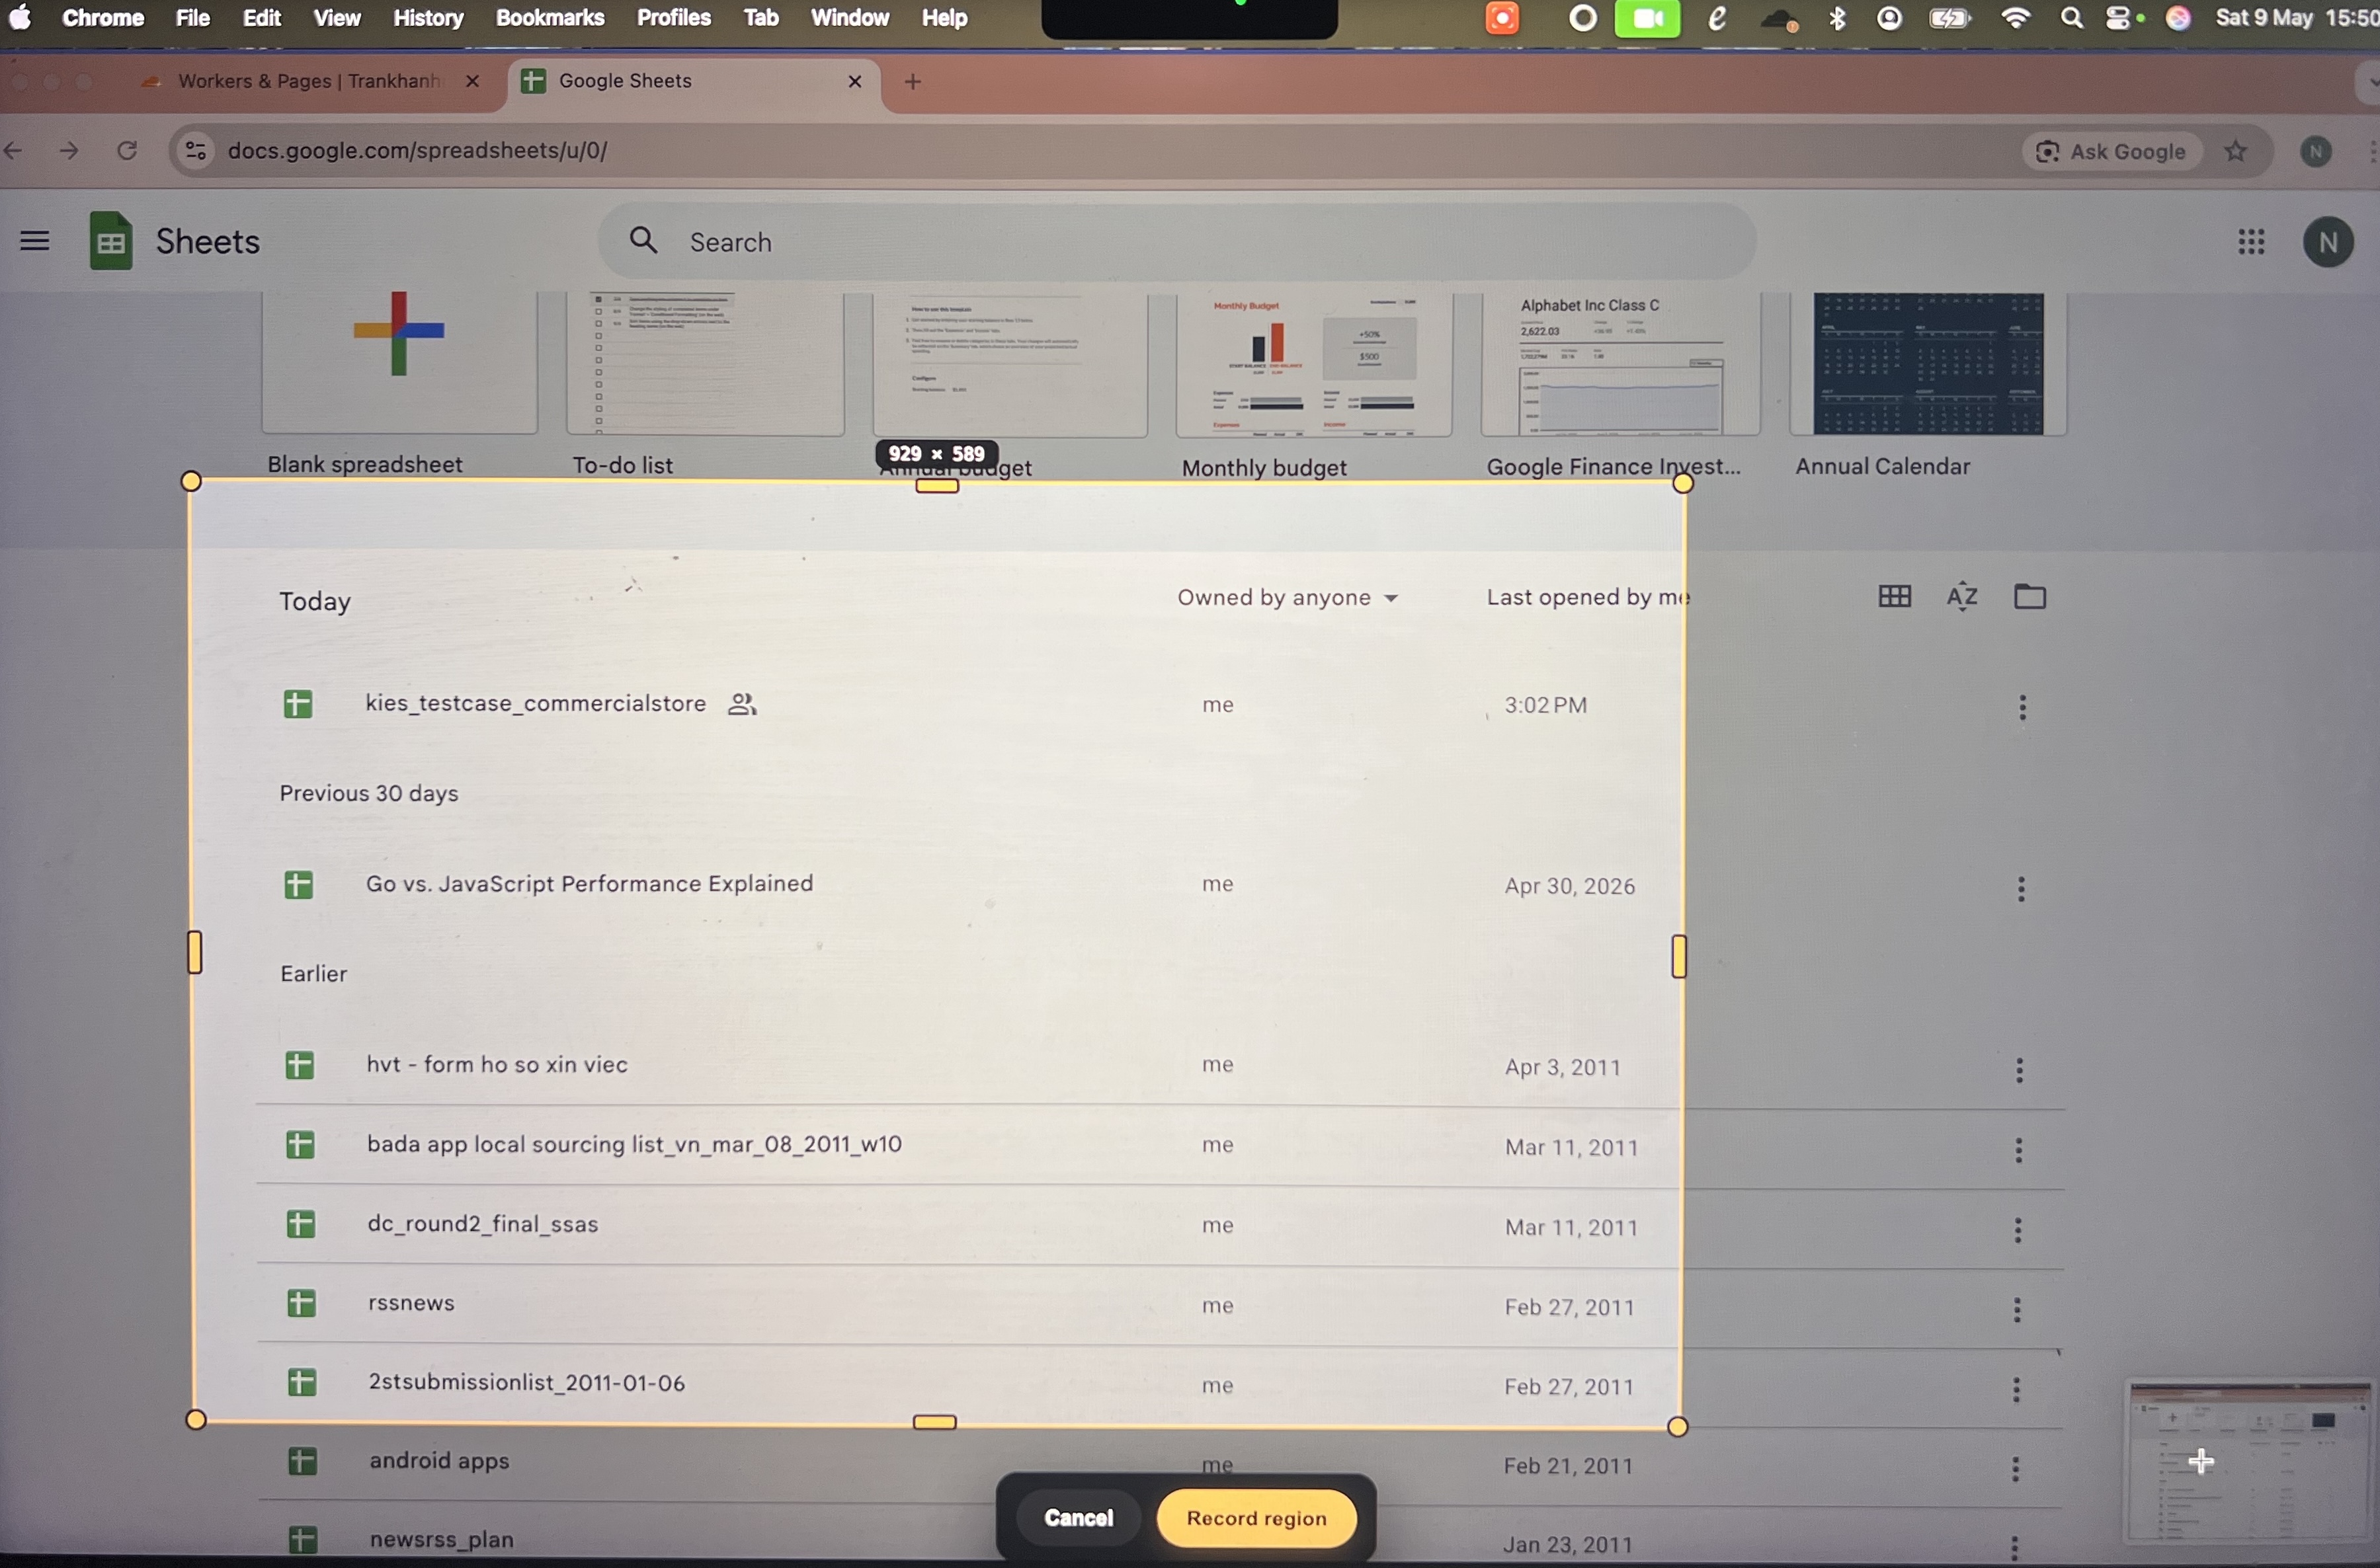
Task: Choose the Monthly budget template
Action: [x=1313, y=364]
